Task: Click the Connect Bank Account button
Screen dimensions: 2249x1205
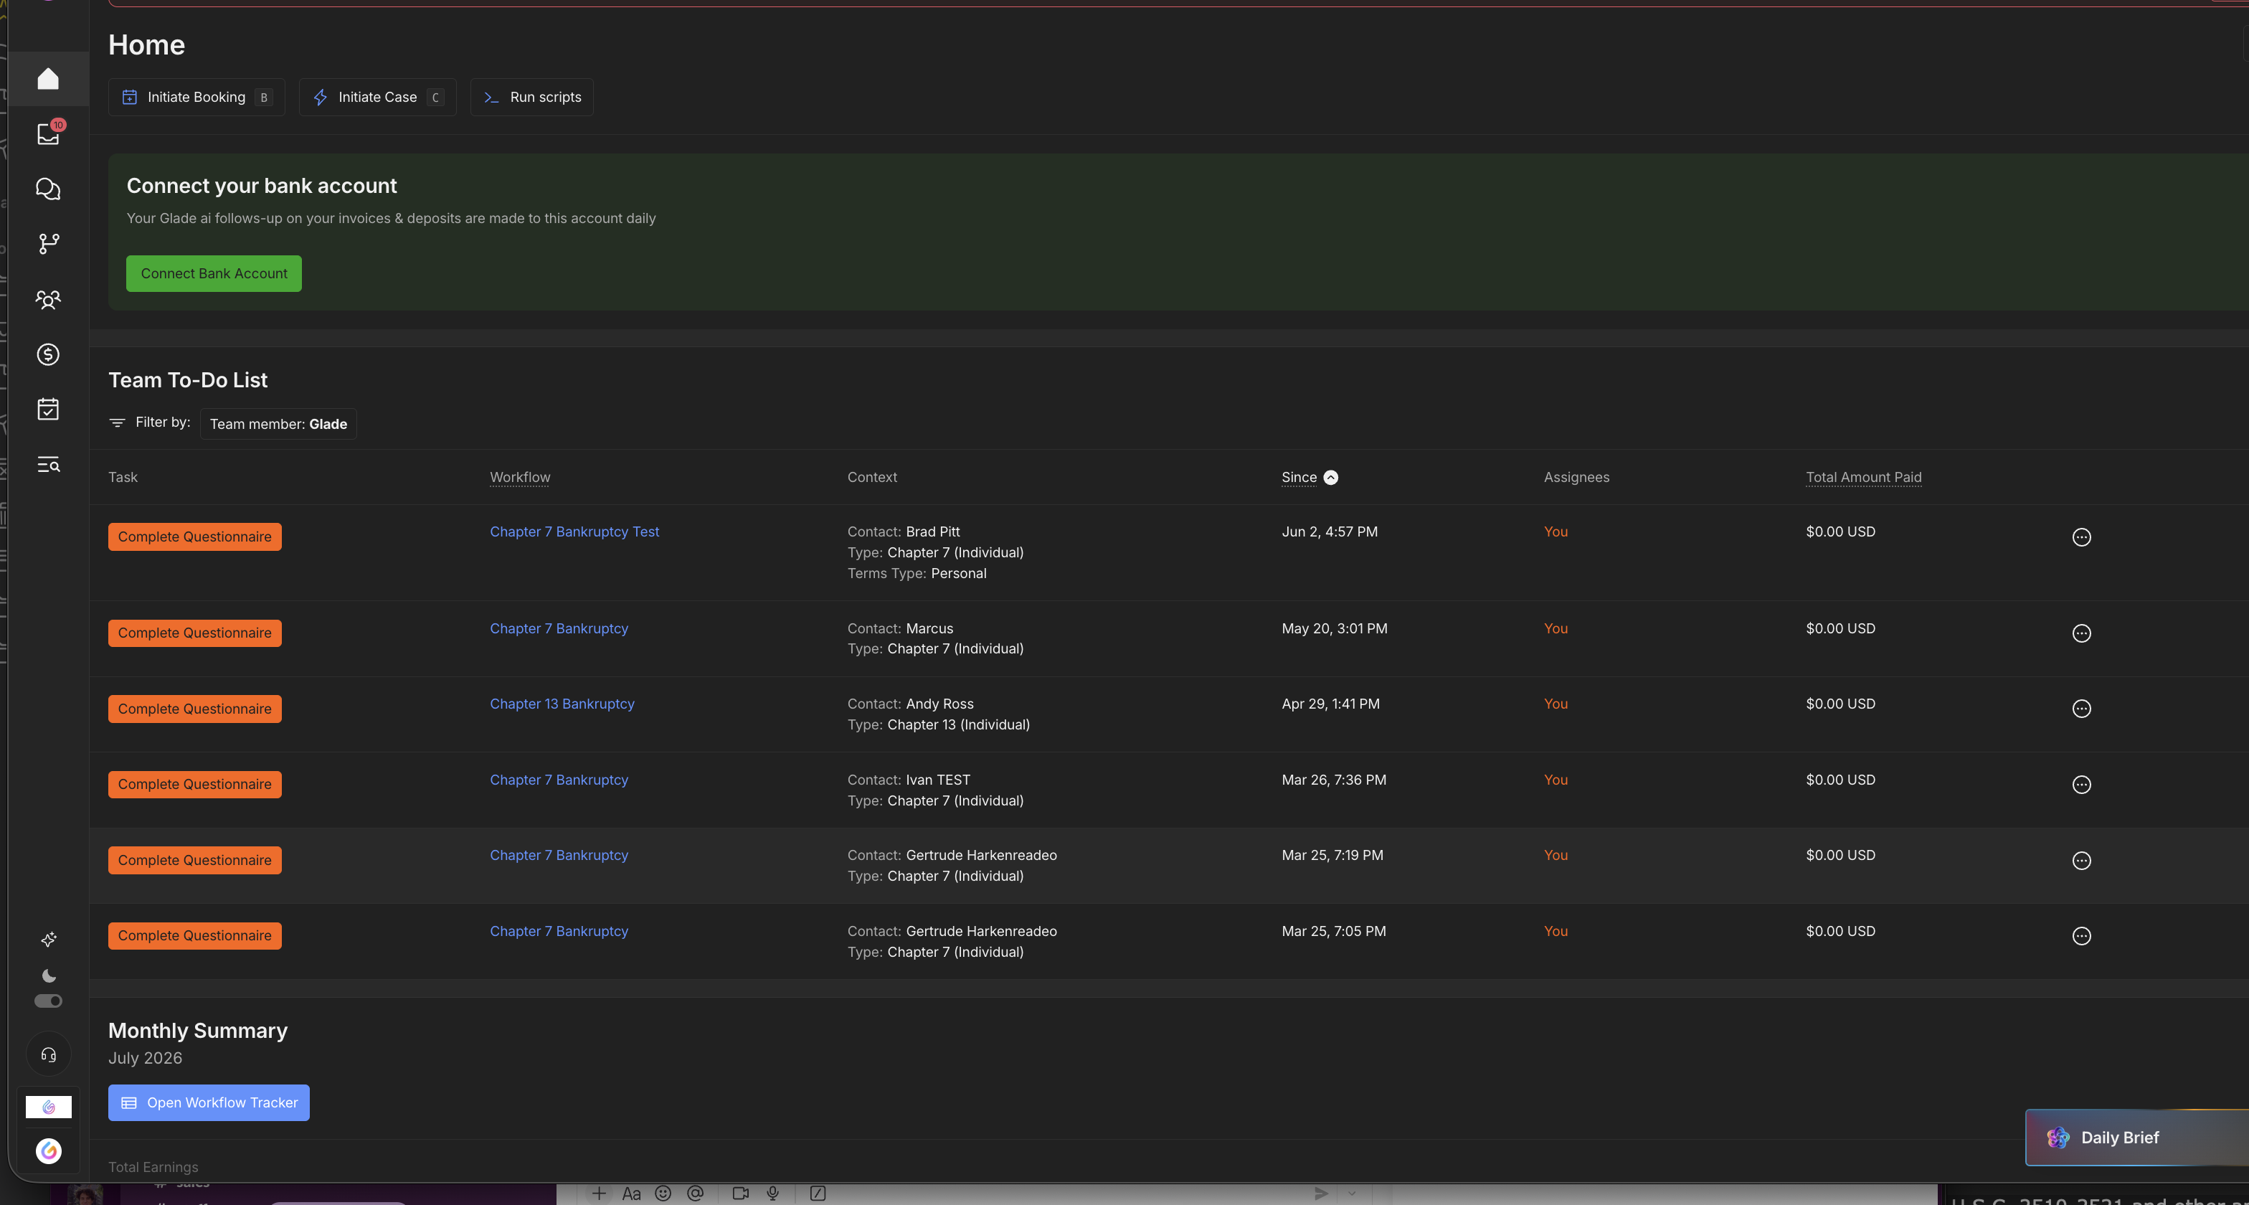Action: coord(214,273)
